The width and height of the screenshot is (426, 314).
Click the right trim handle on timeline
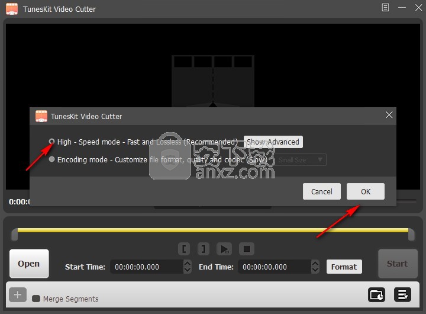[x=411, y=234]
